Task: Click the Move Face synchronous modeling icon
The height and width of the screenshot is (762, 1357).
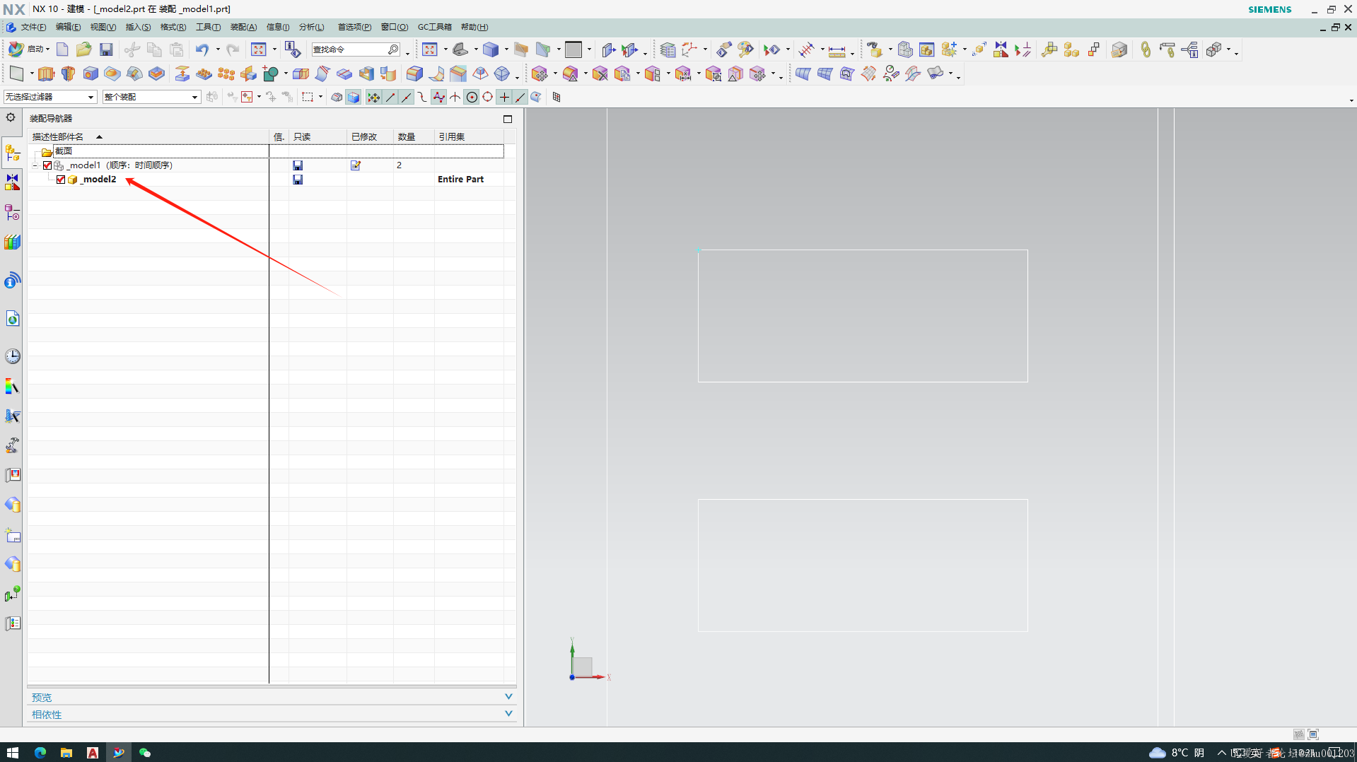Action: click(540, 74)
